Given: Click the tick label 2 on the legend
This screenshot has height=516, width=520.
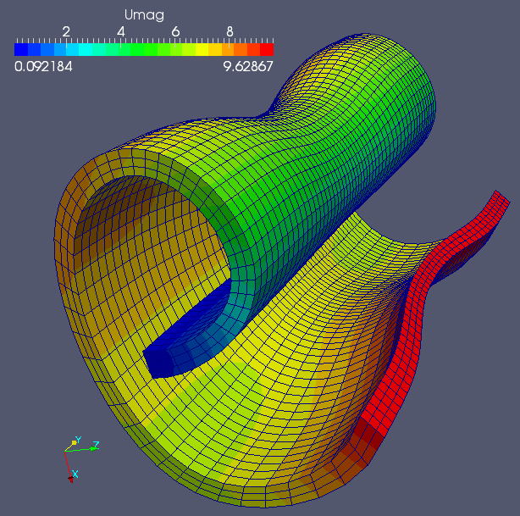Looking at the screenshot, I should pyautogui.click(x=66, y=32).
